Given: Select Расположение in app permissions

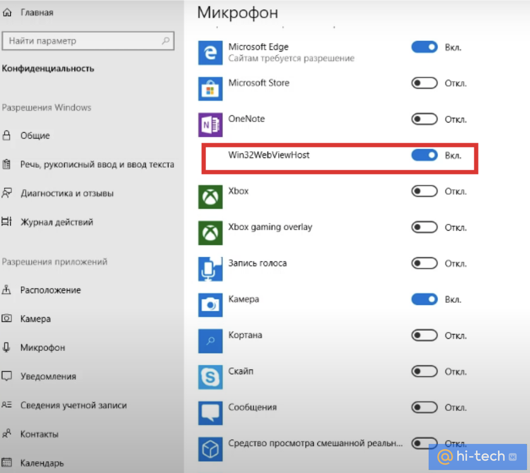Looking at the screenshot, I should 50,290.
